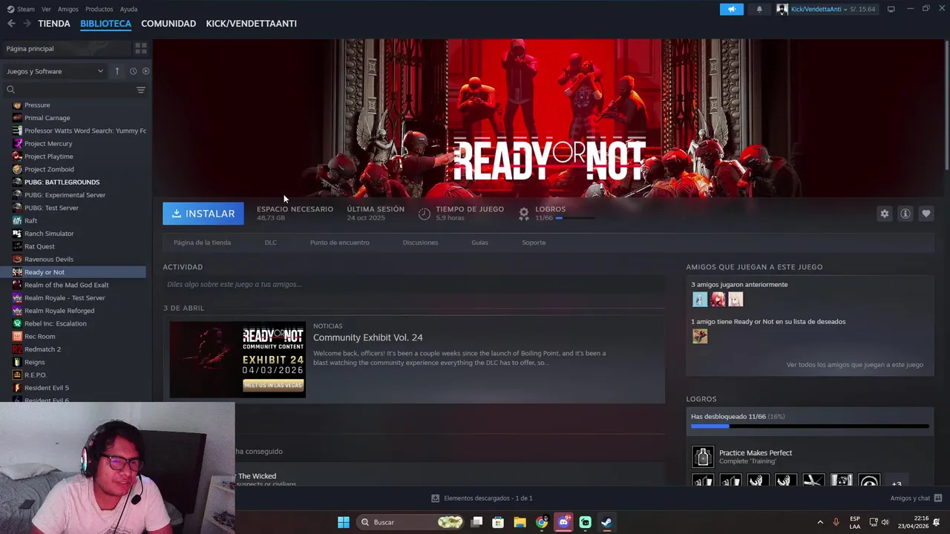Open the DLC link
Viewport: 950px width, 534px height.
(271, 243)
